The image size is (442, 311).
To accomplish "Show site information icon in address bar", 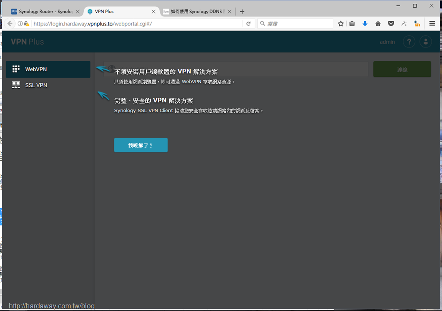I will 20,24.
